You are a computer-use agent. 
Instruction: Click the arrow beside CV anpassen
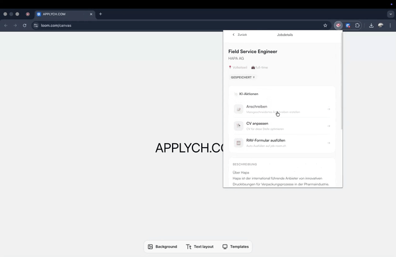coord(329,126)
